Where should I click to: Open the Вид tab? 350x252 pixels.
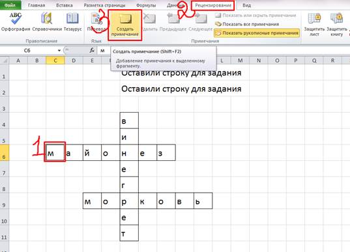pos(246,5)
